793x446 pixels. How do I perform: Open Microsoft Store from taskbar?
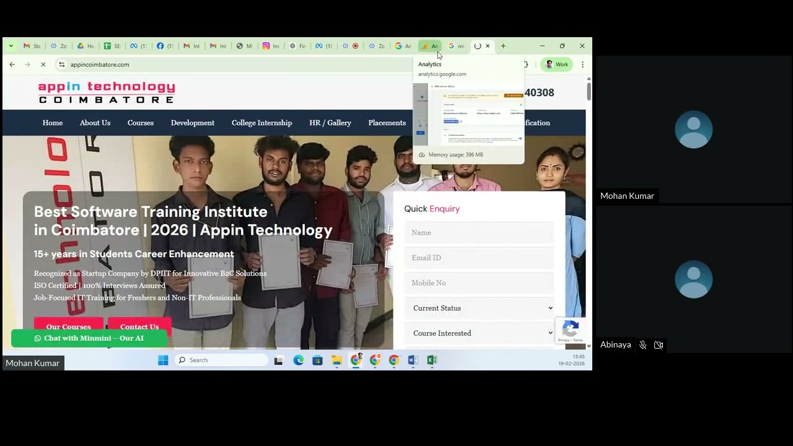coord(318,360)
